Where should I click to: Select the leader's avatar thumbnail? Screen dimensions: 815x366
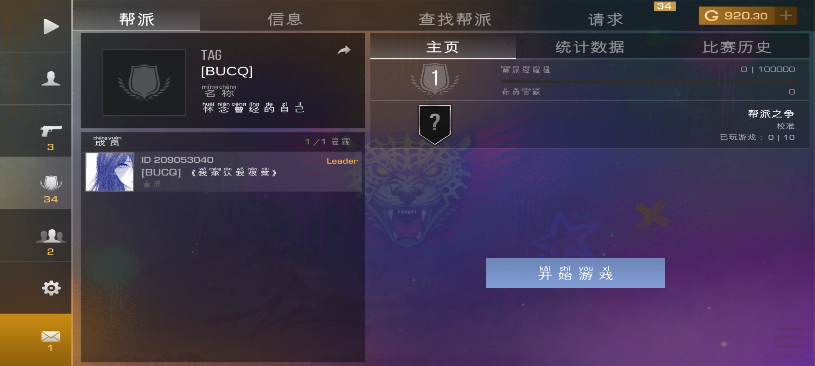pyautogui.click(x=109, y=172)
